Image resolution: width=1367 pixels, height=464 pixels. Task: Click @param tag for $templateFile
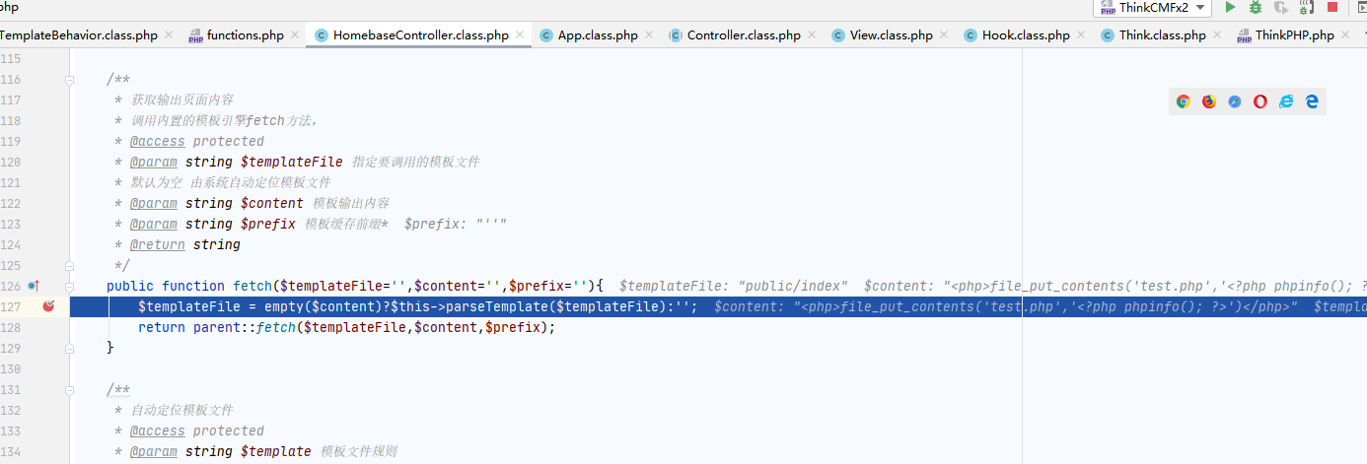click(x=153, y=162)
